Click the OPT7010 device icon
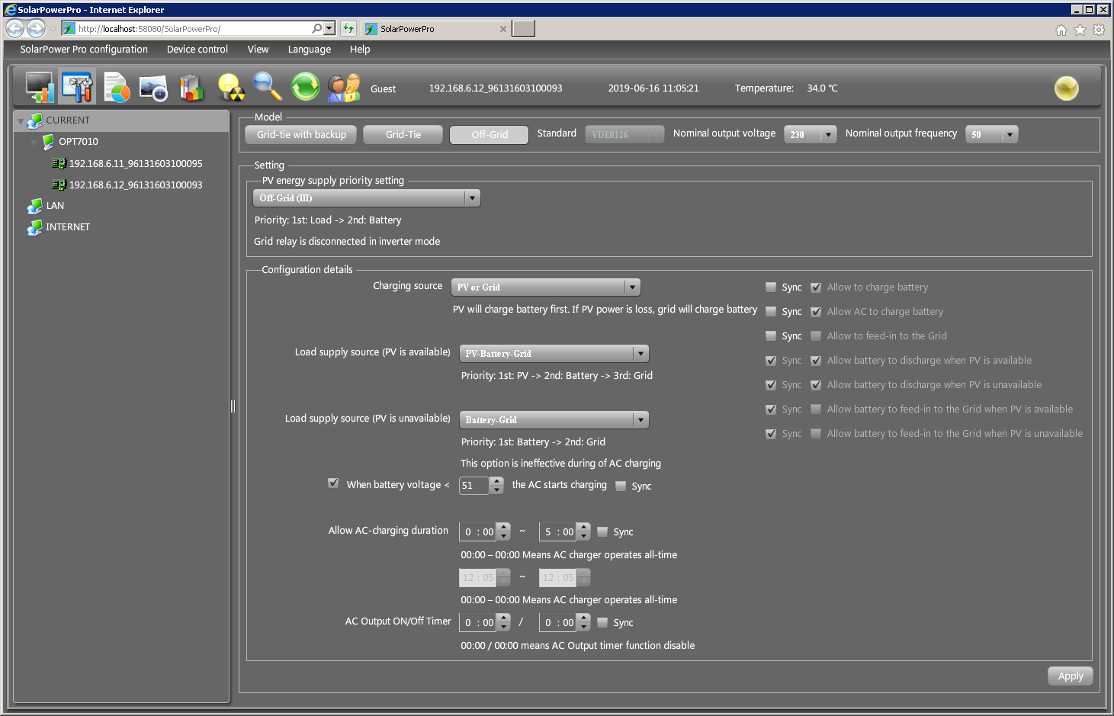1114x716 pixels. click(x=48, y=142)
